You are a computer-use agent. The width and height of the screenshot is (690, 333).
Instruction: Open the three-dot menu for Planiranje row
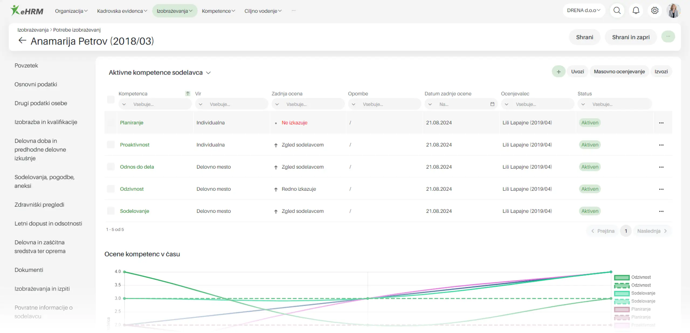pyautogui.click(x=661, y=123)
